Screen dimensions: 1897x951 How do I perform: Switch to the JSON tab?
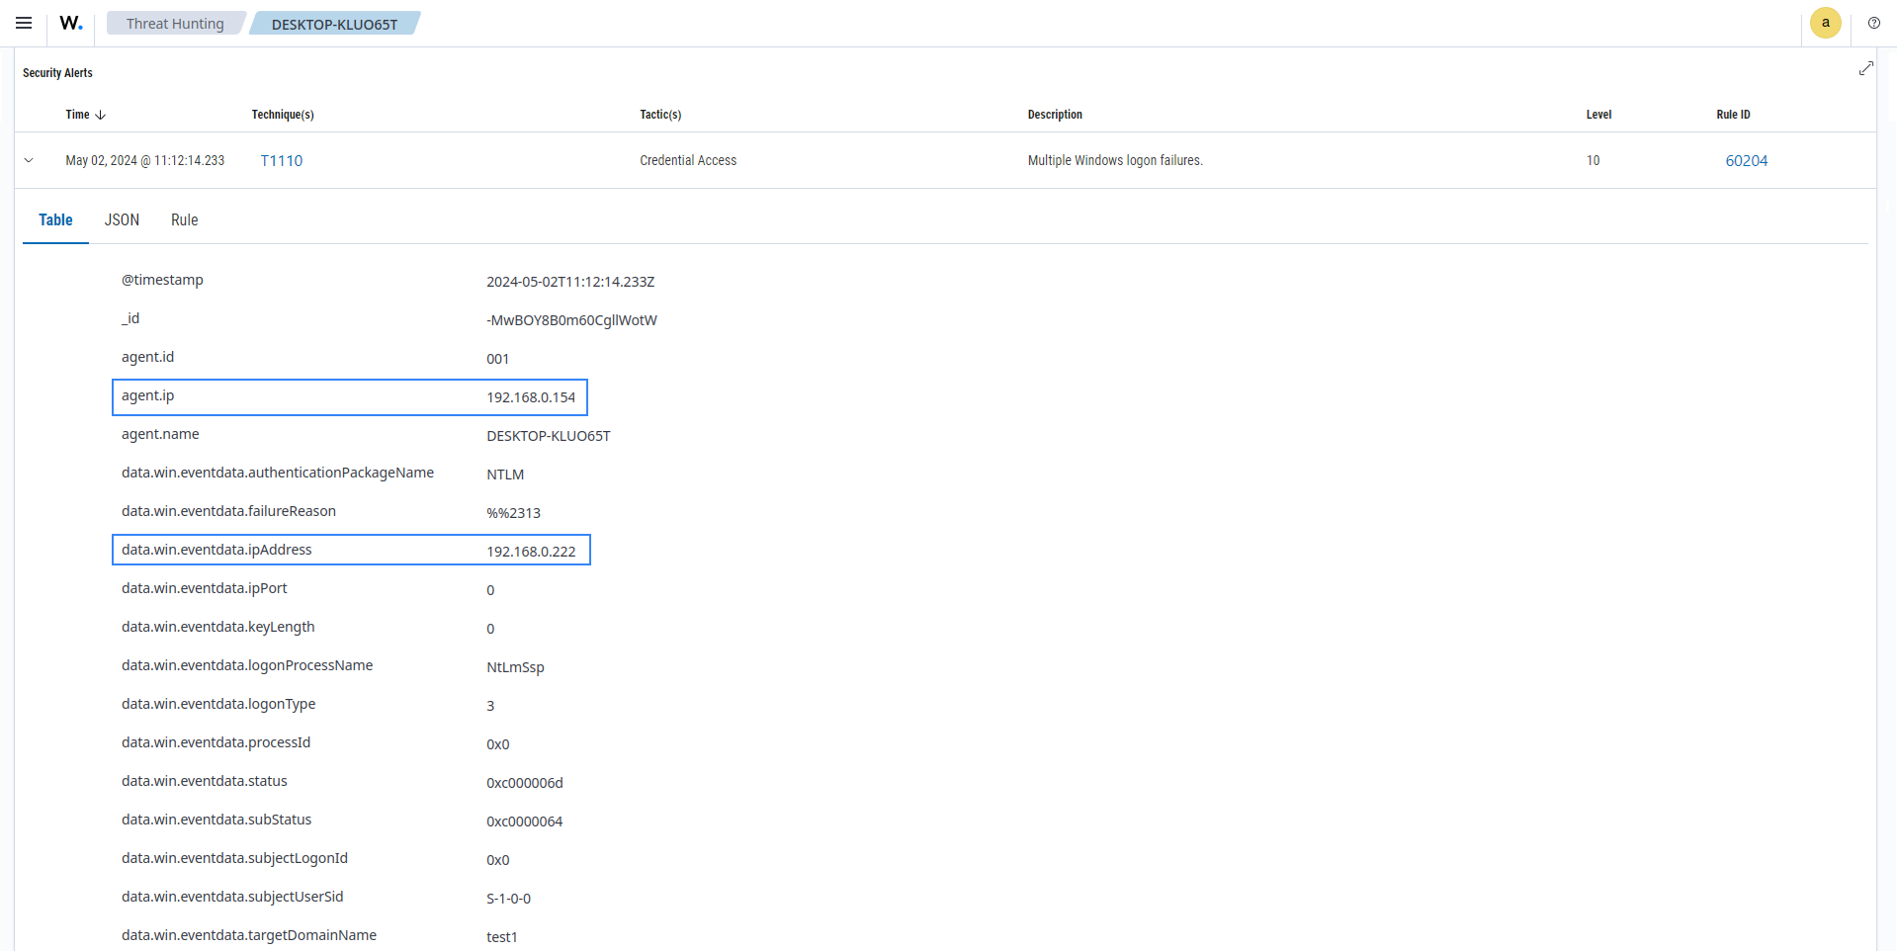pos(121,219)
